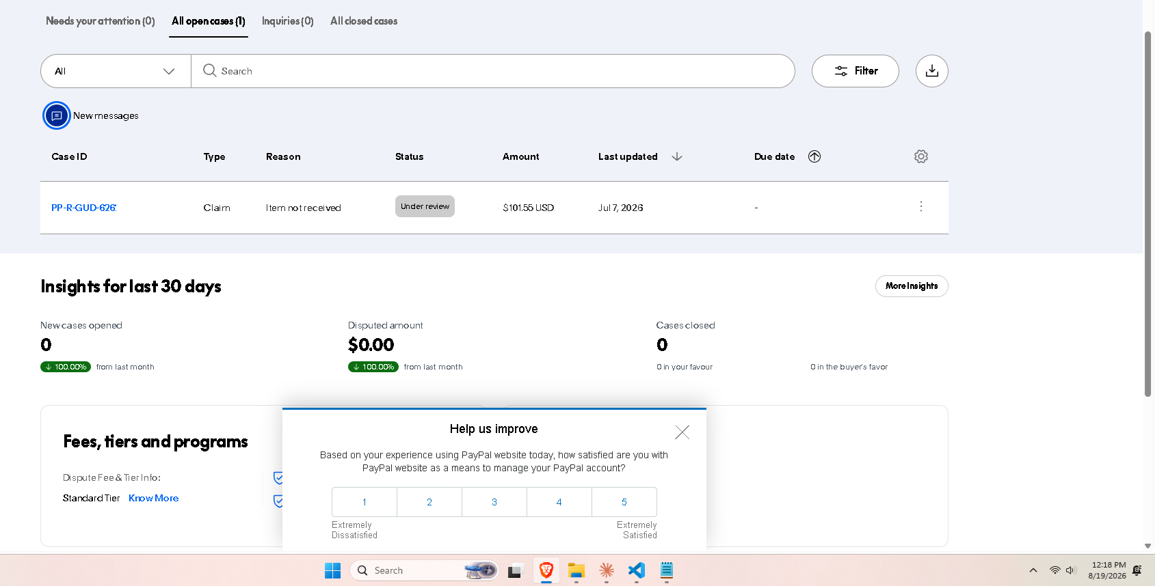
Task: Sort by Last updated arrow
Action: (677, 156)
